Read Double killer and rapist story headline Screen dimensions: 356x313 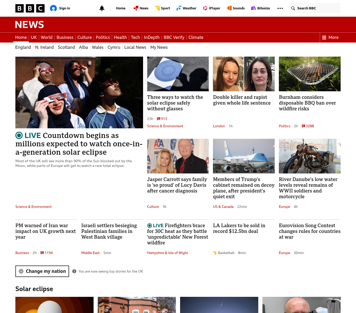pos(242,100)
